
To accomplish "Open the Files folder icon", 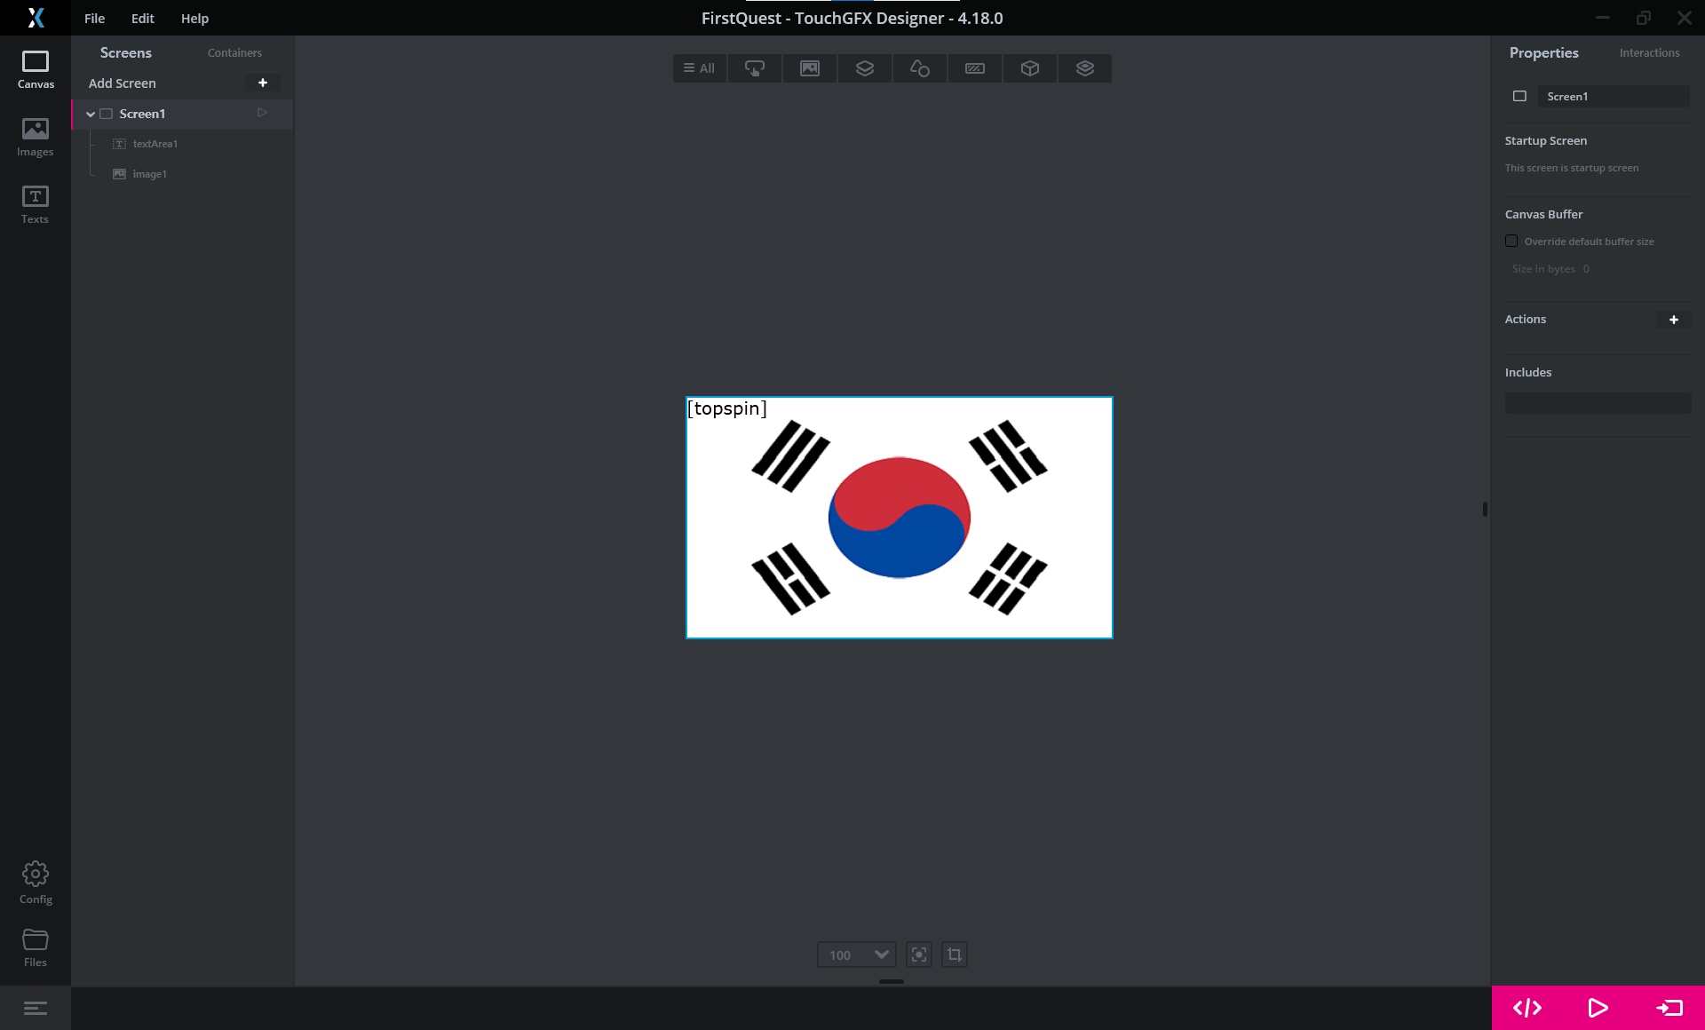I will point(36,947).
